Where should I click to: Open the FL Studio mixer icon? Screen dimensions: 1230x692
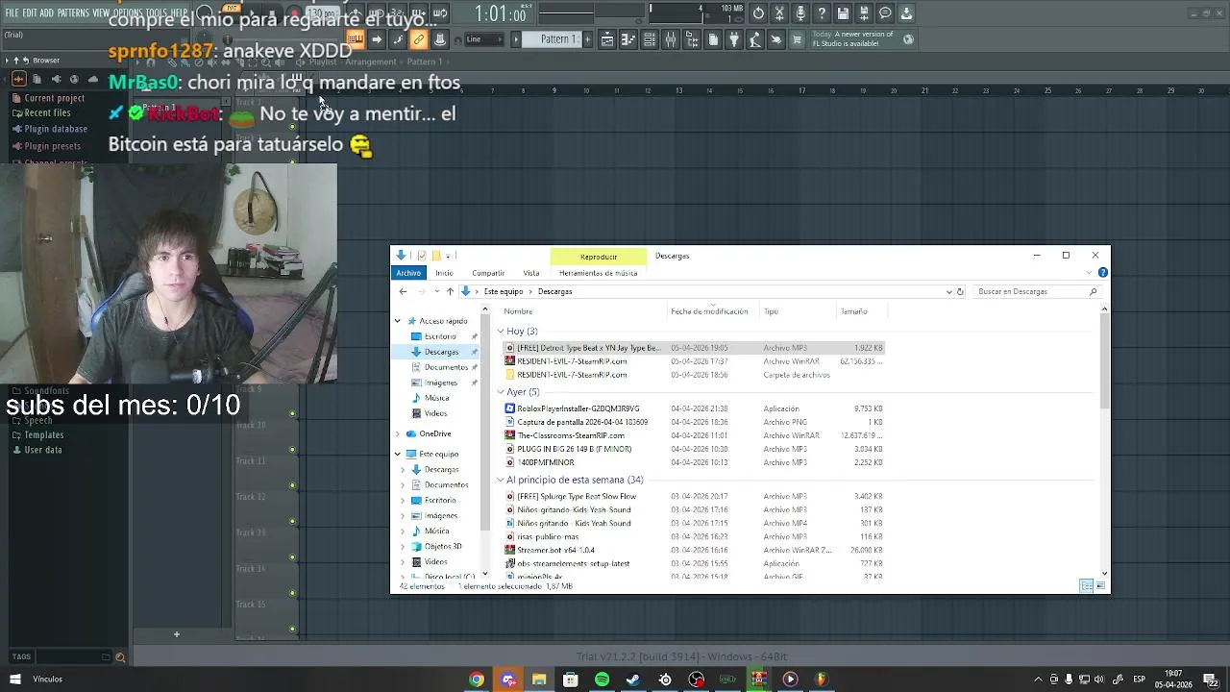[671, 39]
